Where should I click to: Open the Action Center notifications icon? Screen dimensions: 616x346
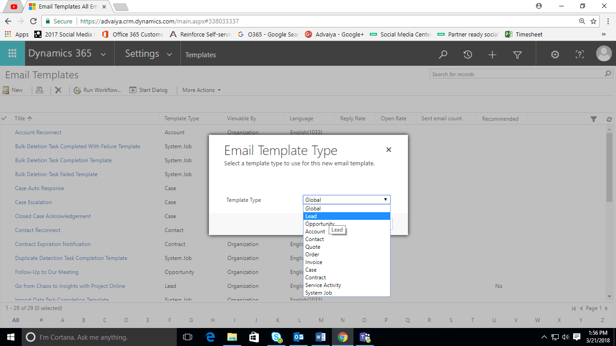[576, 337]
